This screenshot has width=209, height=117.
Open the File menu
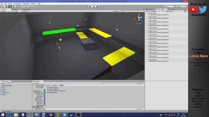(x=2, y=4)
